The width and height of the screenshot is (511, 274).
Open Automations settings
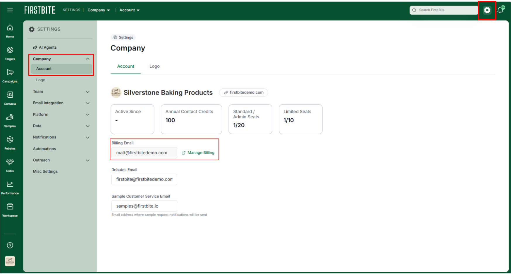(x=44, y=149)
